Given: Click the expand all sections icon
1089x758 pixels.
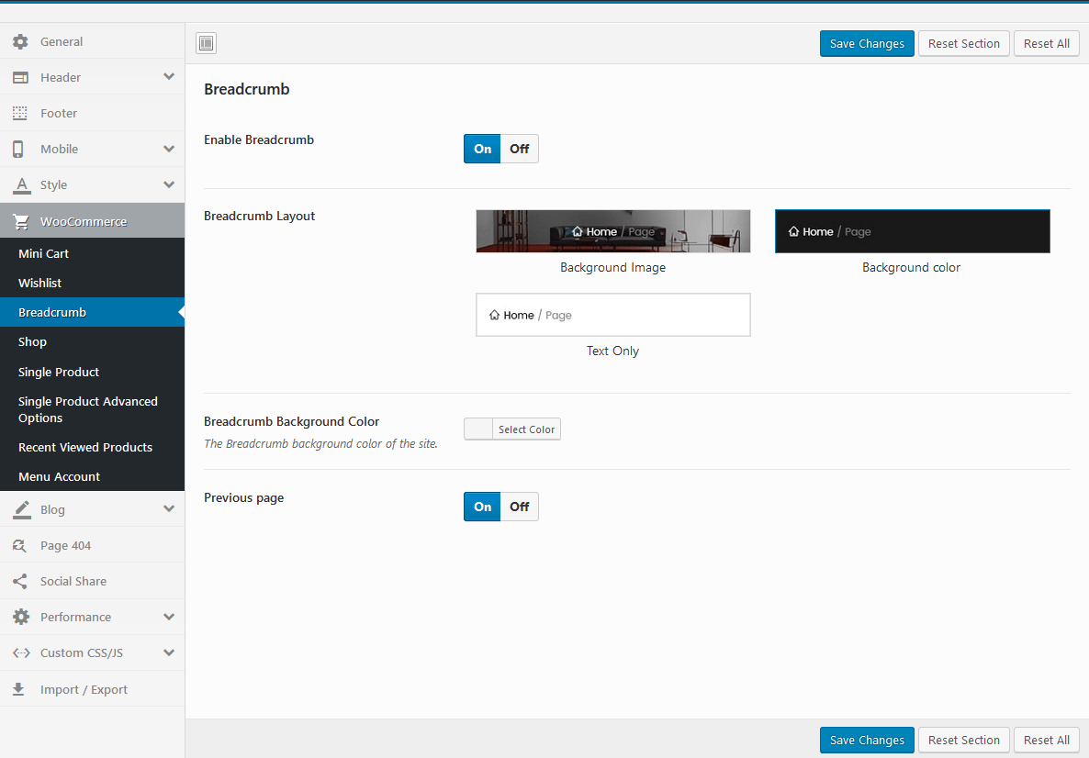Looking at the screenshot, I should pos(207,43).
